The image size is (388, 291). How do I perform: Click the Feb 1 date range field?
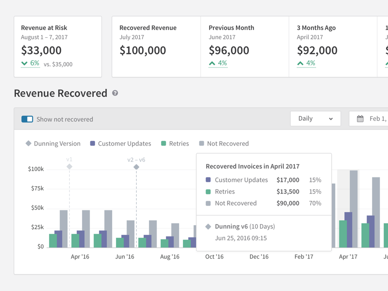coord(369,119)
